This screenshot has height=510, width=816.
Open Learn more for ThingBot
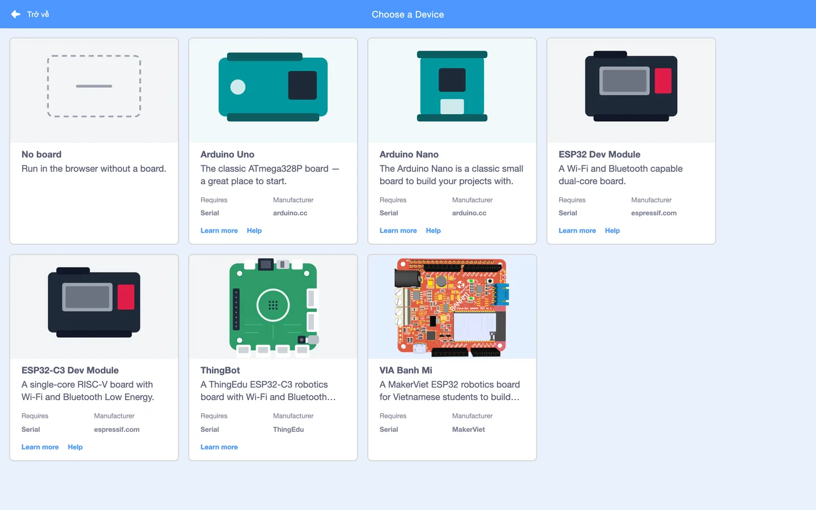point(219,447)
